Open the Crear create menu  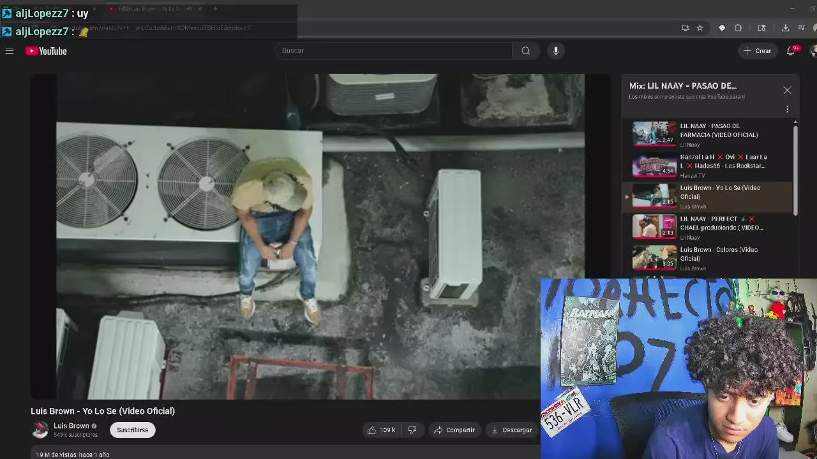point(758,50)
